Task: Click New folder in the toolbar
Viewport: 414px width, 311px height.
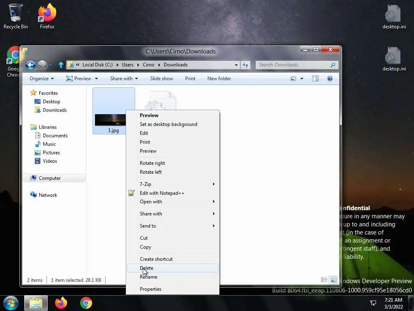Action: click(219, 79)
